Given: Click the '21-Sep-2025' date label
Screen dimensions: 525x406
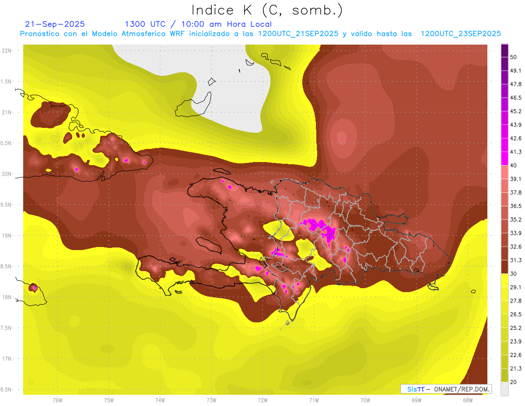Looking at the screenshot, I should 55,24.
